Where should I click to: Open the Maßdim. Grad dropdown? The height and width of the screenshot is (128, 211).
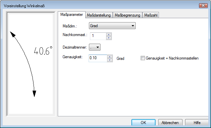click(112, 25)
